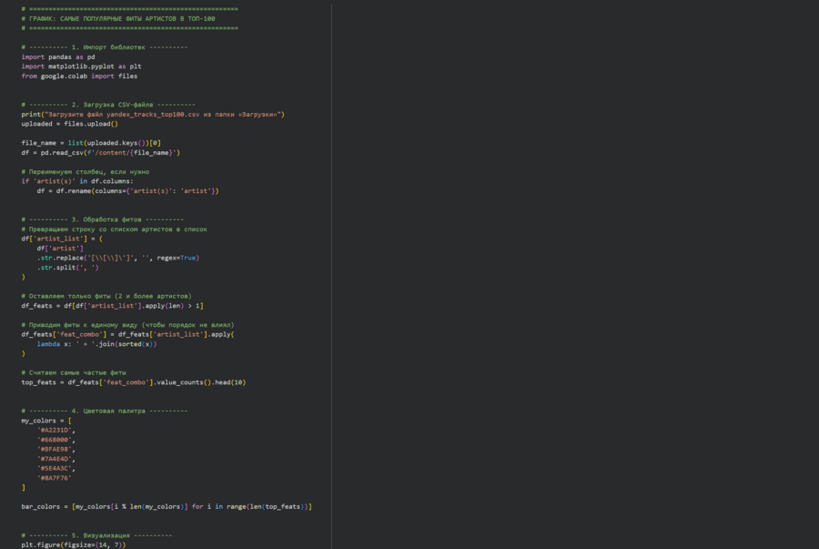The height and width of the screenshot is (549, 819).
Task: Click the '#A2231D' color string
Action: tap(55, 430)
